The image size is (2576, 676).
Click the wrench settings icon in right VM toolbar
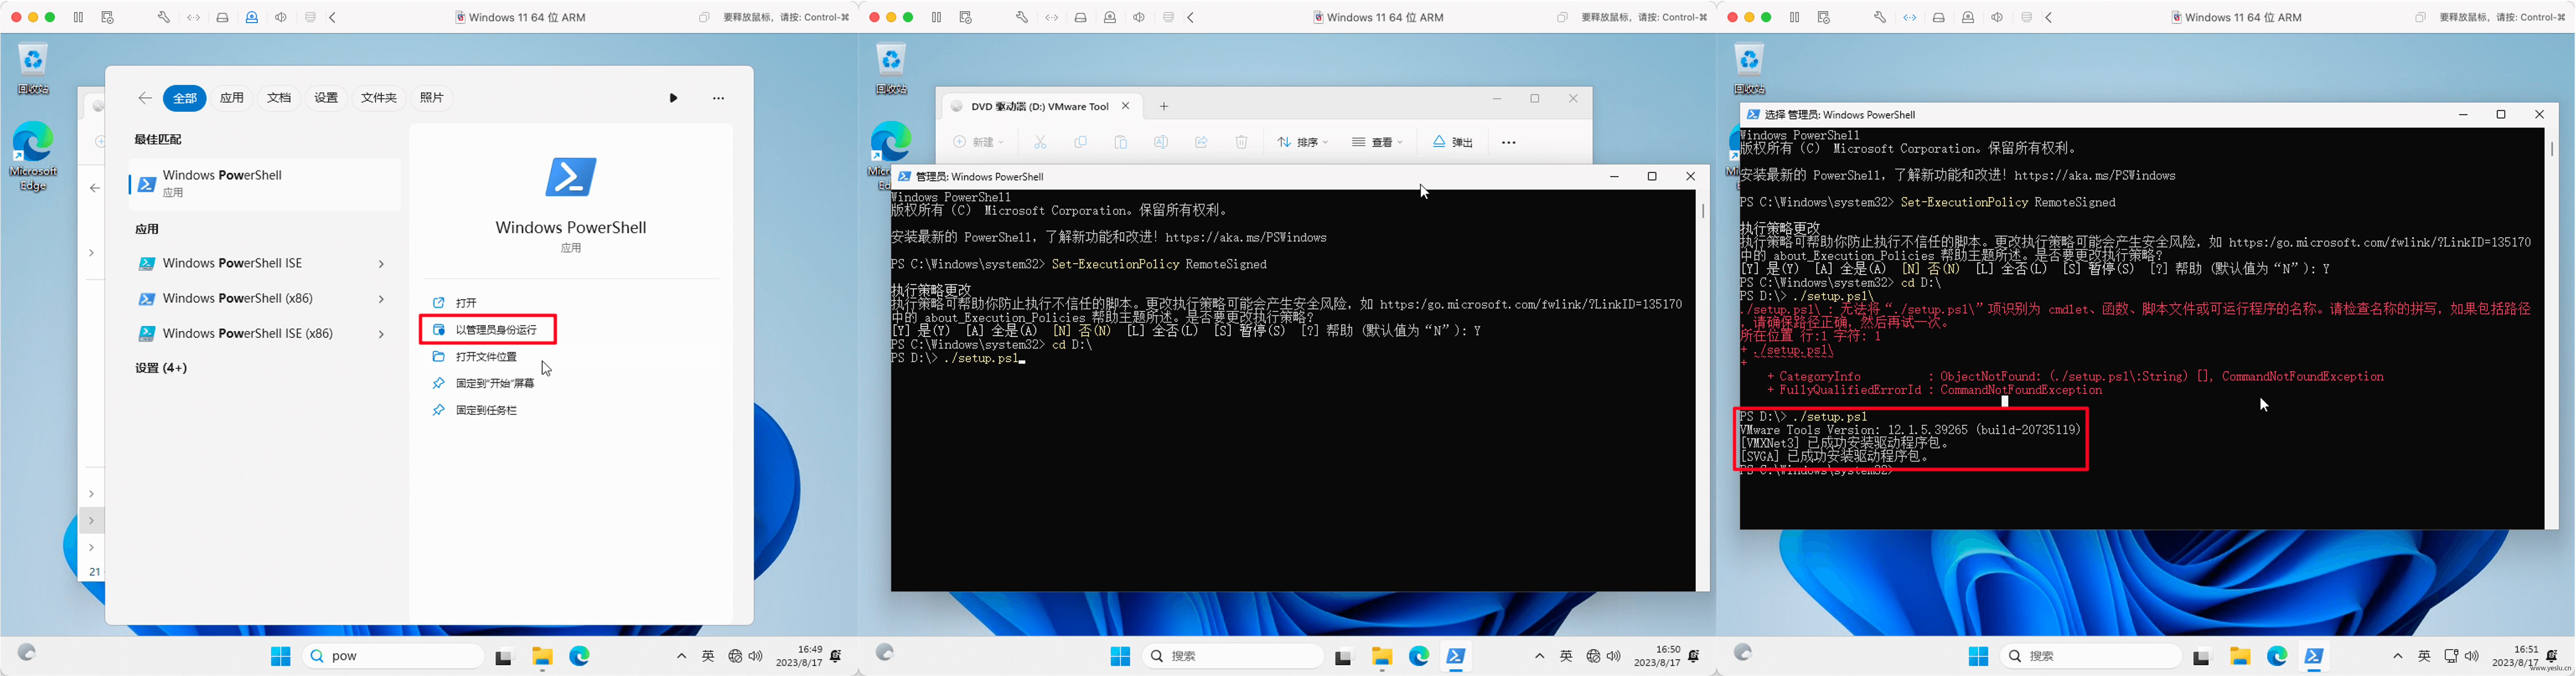[x=1880, y=17]
